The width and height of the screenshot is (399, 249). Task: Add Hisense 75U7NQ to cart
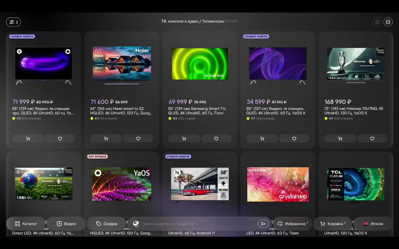point(340,138)
